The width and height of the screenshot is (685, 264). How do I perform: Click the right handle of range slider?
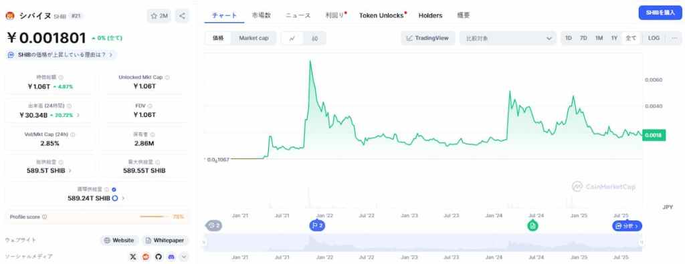tap(642, 242)
